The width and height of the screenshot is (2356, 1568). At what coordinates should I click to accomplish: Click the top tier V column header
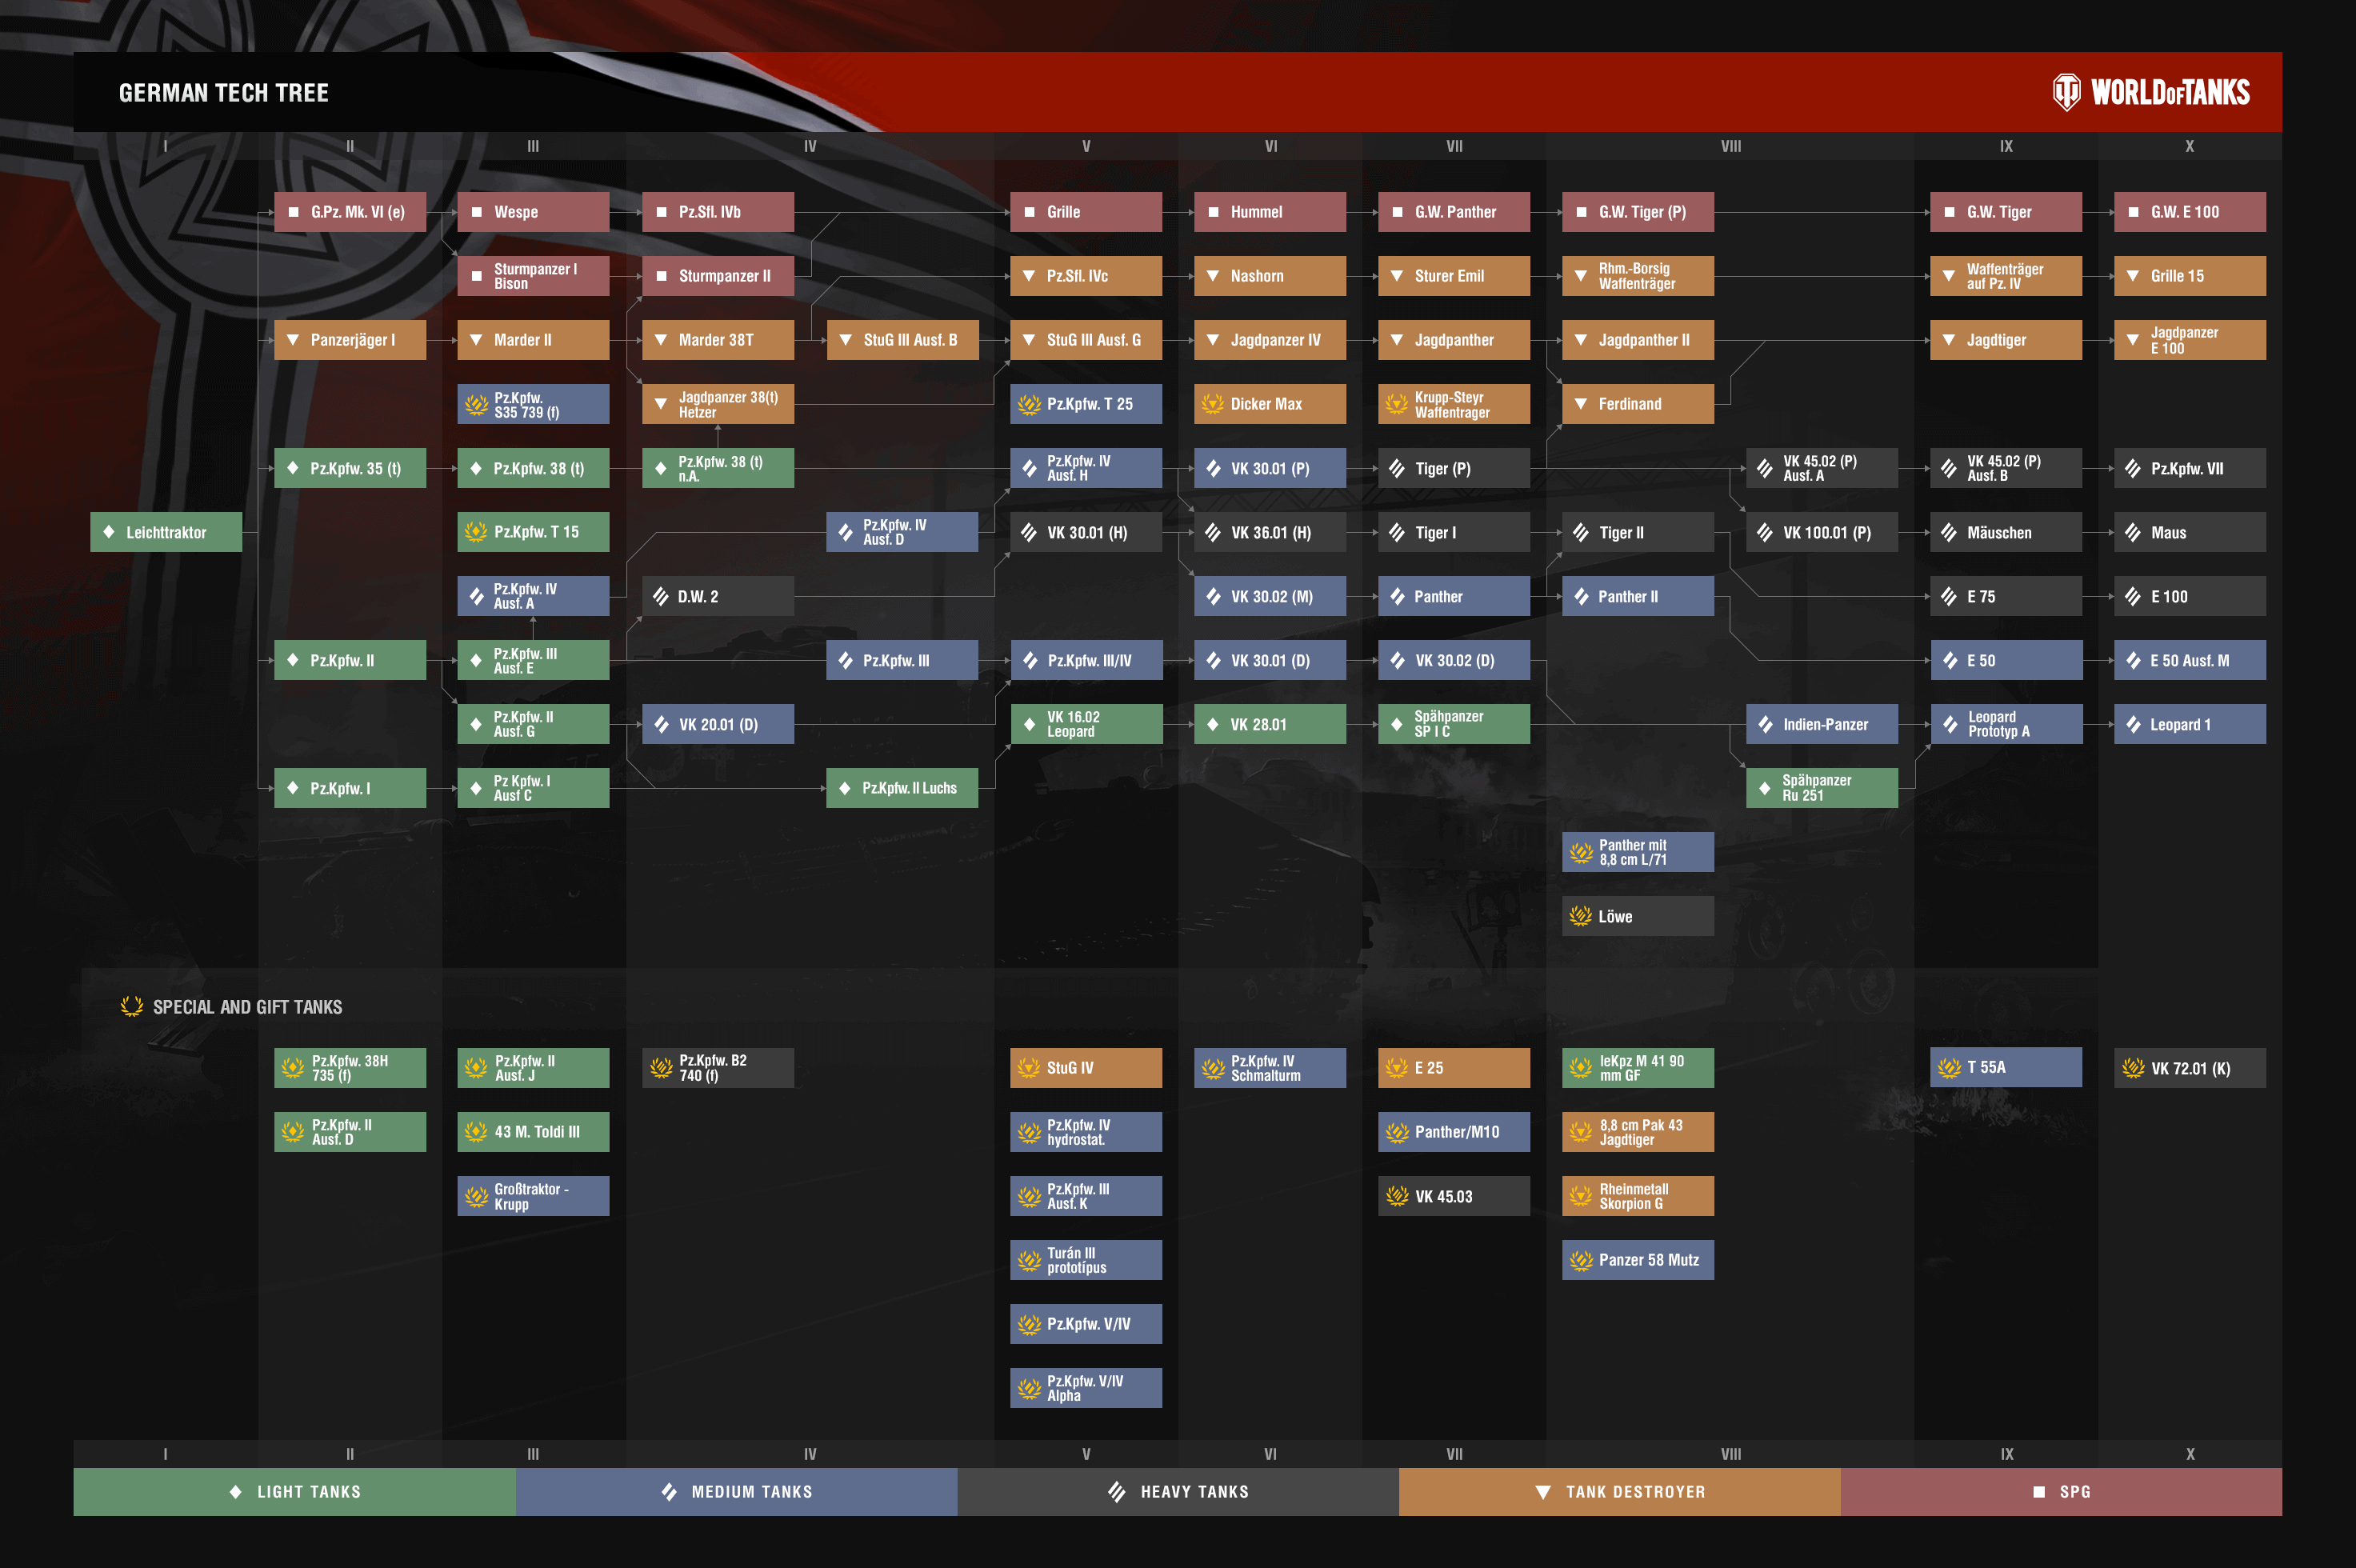point(1086,146)
